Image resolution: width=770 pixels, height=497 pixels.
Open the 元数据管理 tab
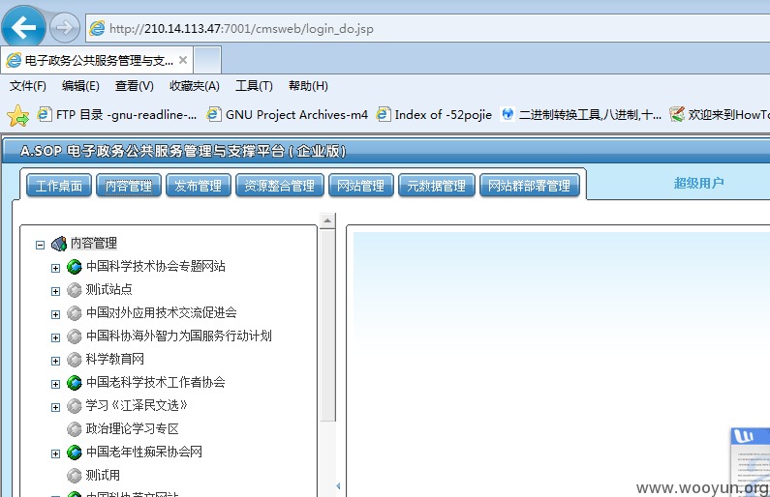click(437, 186)
